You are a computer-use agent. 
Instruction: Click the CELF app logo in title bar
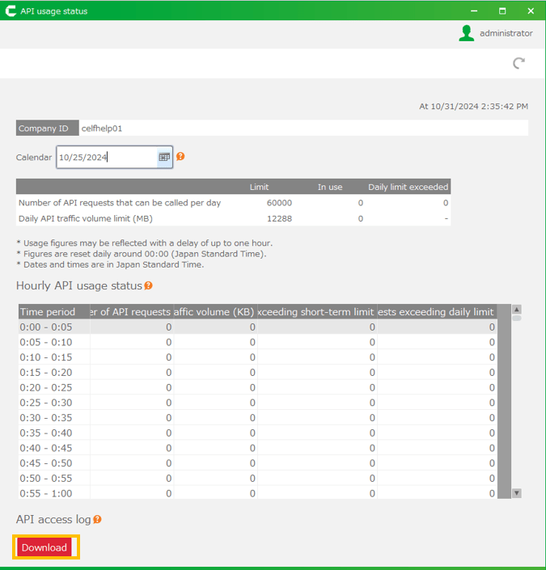point(11,11)
